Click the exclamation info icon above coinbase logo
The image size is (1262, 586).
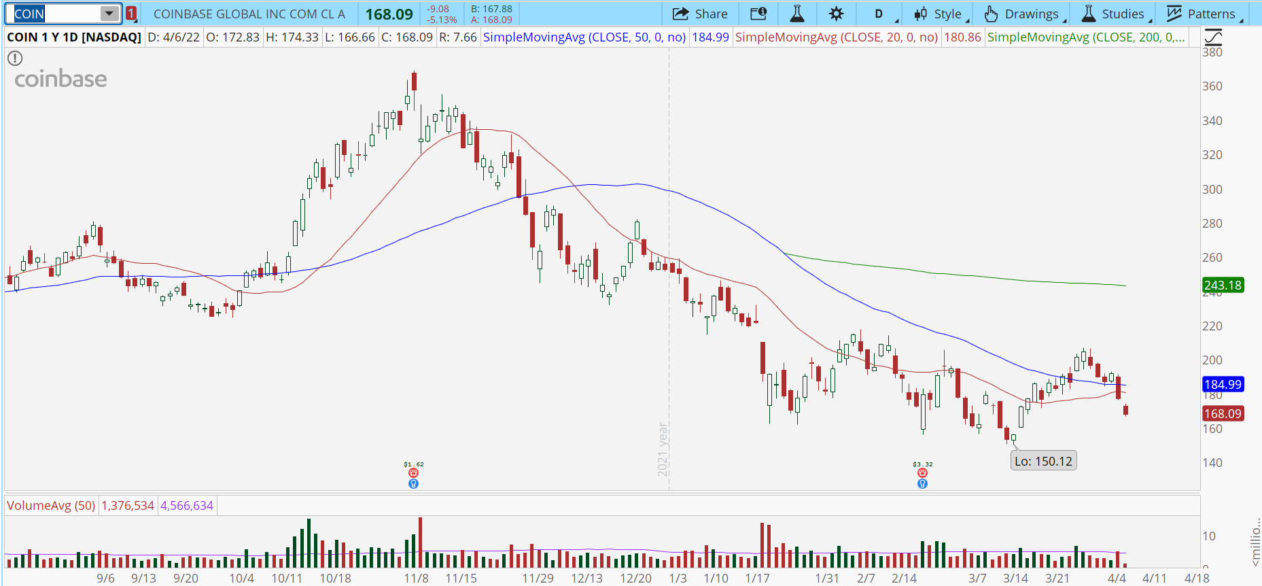coord(15,58)
